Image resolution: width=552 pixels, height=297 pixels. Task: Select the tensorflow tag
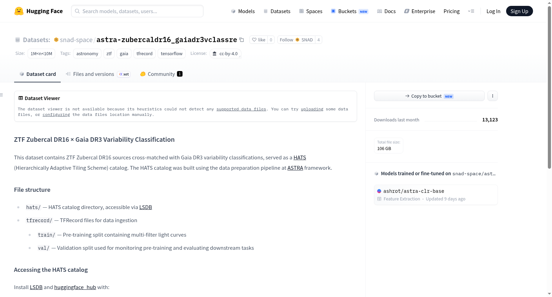pyautogui.click(x=171, y=53)
